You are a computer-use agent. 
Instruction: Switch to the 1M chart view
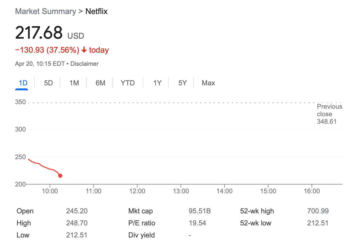[x=74, y=83]
